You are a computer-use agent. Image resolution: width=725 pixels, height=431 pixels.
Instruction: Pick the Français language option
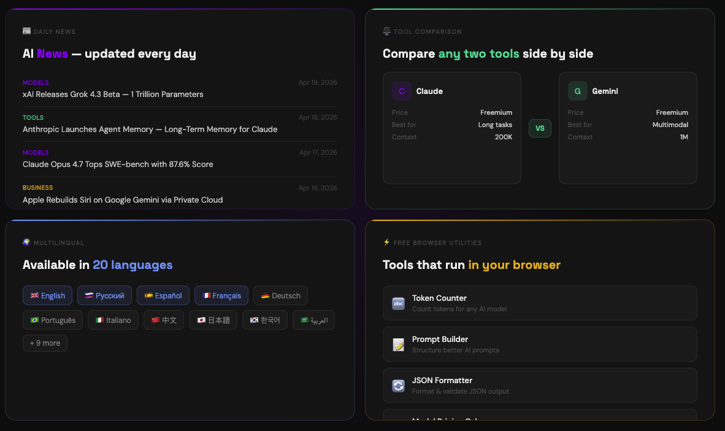[221, 295]
